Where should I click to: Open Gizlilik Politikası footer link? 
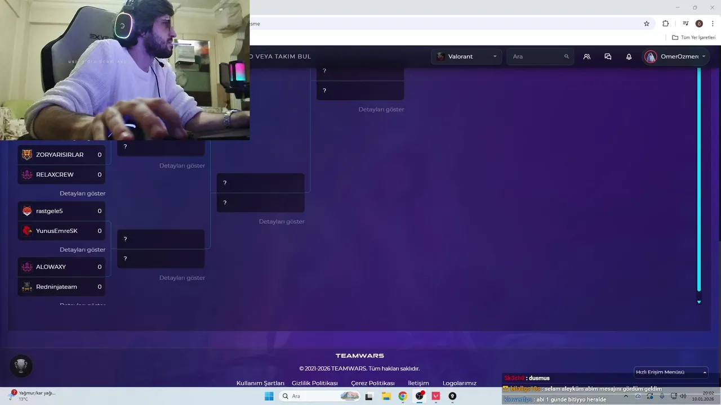[x=315, y=383]
